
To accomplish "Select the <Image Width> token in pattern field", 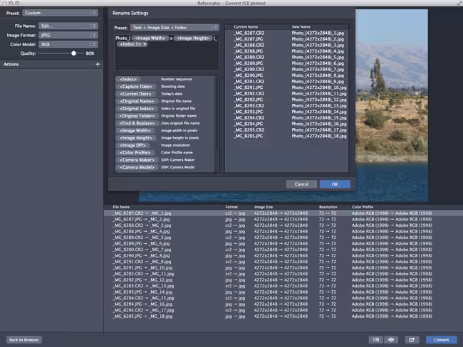I will pos(150,38).
